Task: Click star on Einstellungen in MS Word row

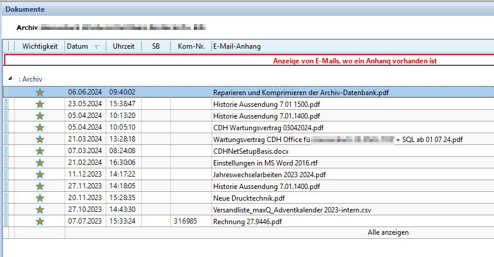Action: pos(40,163)
